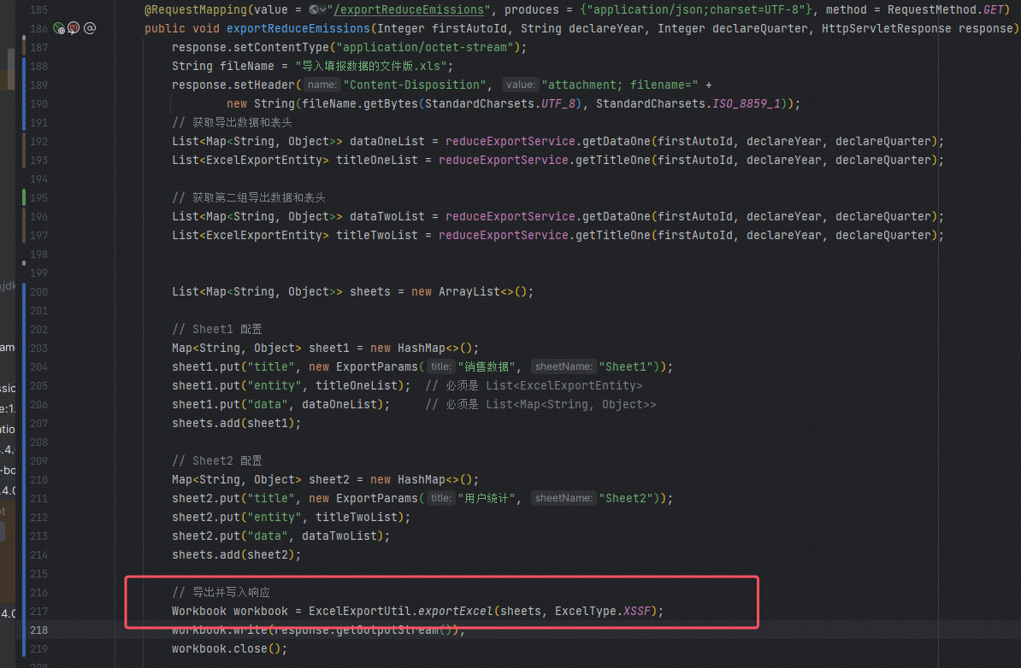Click the dataOneList declaration on line 192

click(x=387, y=141)
